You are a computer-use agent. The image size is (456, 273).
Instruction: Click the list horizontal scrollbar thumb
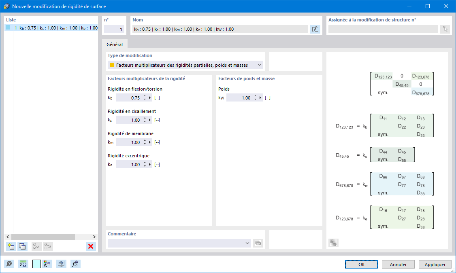[43, 237]
